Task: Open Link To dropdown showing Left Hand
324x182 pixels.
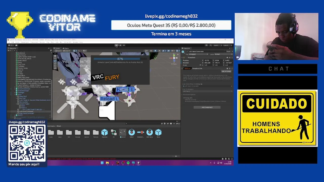Action: [207, 91]
